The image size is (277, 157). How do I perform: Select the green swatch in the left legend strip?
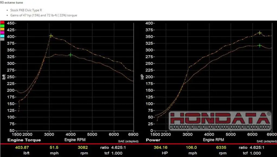click(2, 26)
